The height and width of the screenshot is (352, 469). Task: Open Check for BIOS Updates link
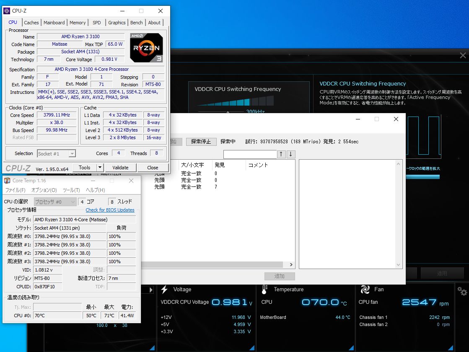coord(110,210)
